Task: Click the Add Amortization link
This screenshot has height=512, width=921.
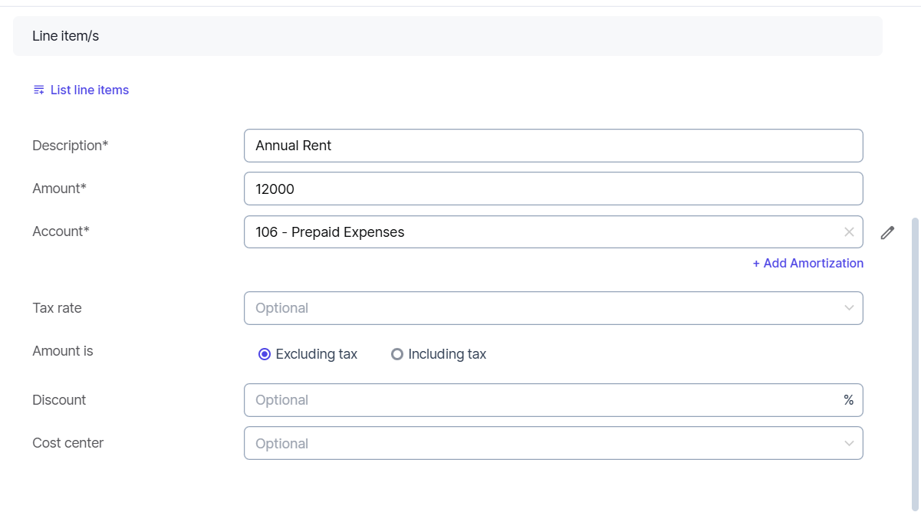Action: pos(808,263)
